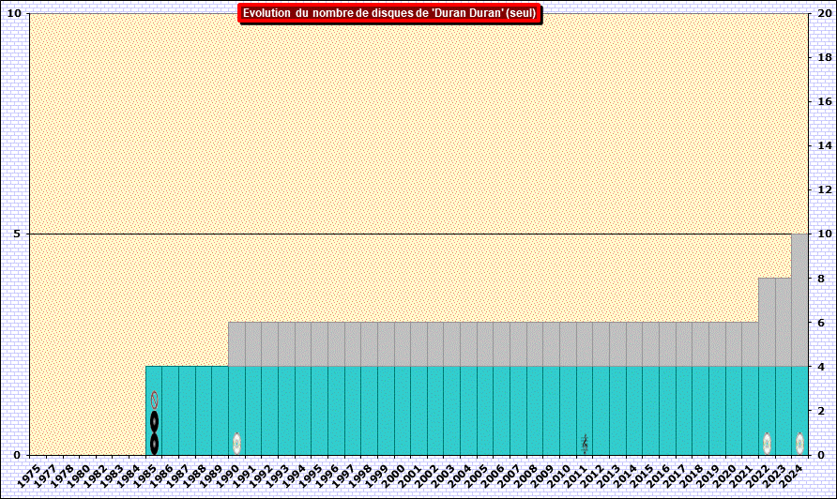This screenshot has height=499, width=837.
Task: Click the silver CD icon in 2024
Action: [x=799, y=444]
